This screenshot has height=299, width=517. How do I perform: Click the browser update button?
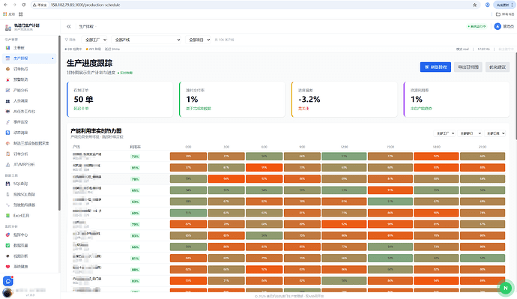coord(504,5)
